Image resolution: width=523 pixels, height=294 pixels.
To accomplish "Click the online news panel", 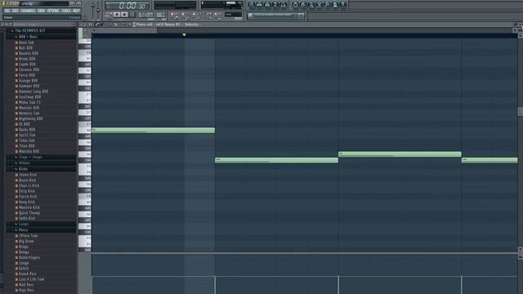I will [x=276, y=16].
